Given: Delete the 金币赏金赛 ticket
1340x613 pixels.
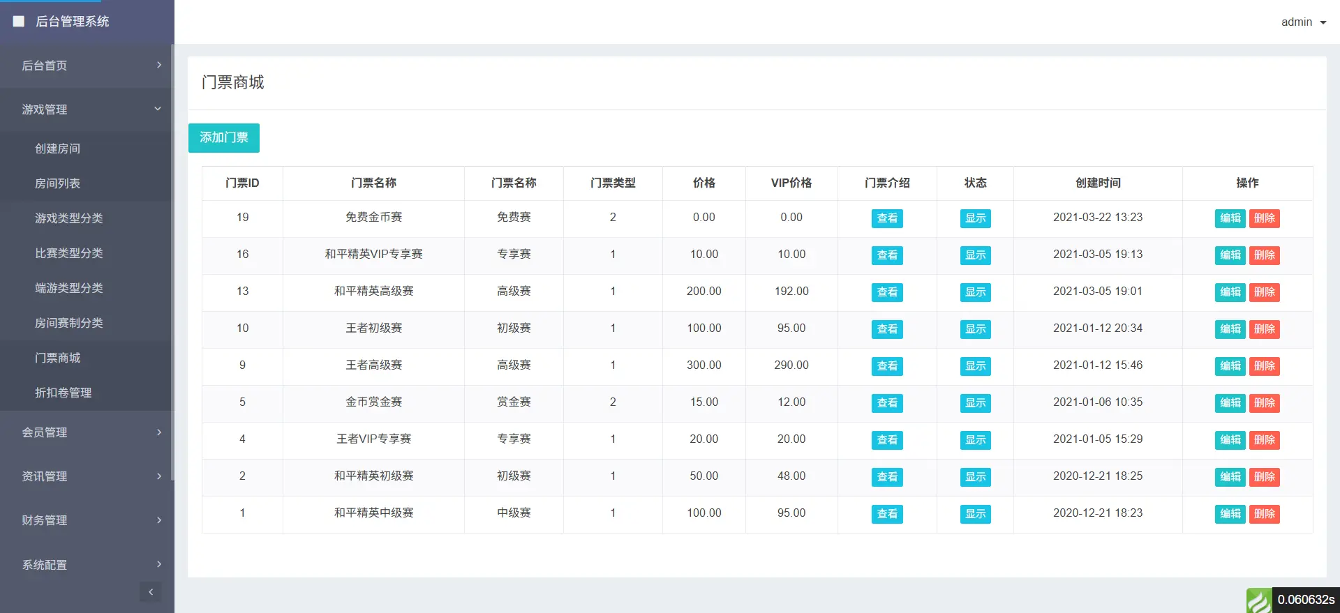Looking at the screenshot, I should click(x=1264, y=403).
